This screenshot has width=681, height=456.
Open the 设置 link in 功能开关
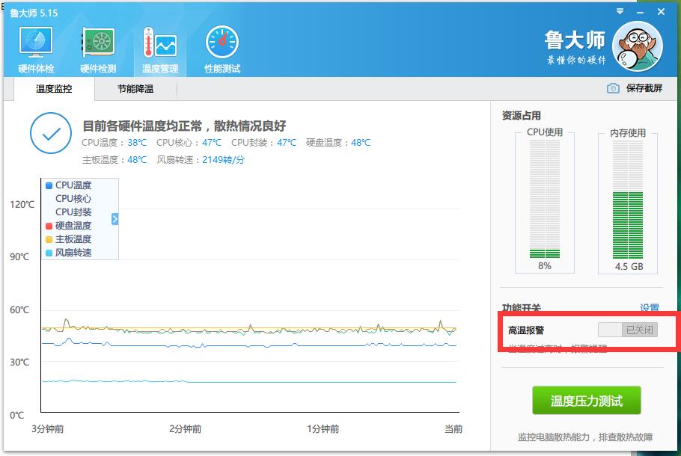pyautogui.click(x=650, y=308)
